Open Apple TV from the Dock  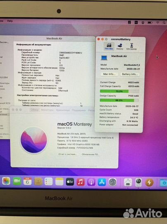pyautogui.click(x=70, y=182)
